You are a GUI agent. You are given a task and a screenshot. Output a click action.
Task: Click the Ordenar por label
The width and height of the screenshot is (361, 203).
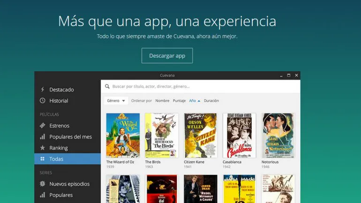(x=142, y=101)
